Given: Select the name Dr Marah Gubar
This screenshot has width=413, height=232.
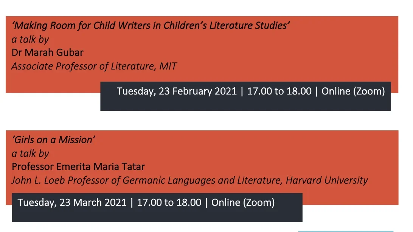Looking at the screenshot, I should pos(47,53).
